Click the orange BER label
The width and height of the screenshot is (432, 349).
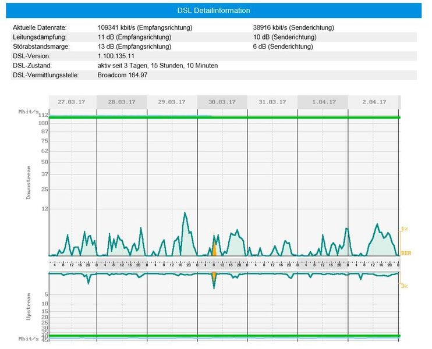point(406,253)
